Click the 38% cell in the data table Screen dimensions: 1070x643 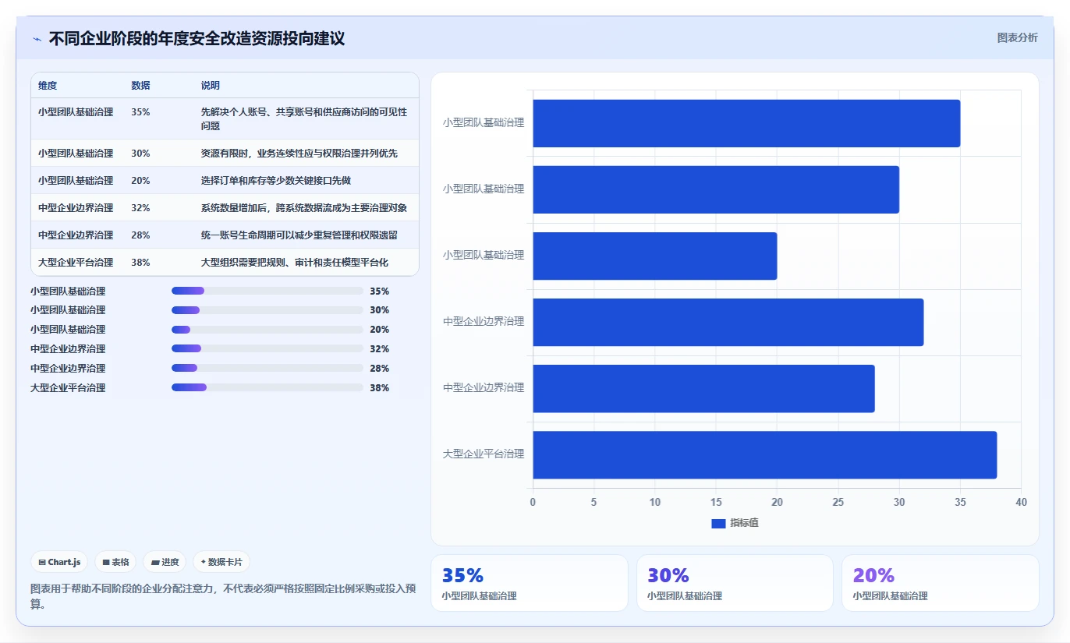pyautogui.click(x=140, y=263)
